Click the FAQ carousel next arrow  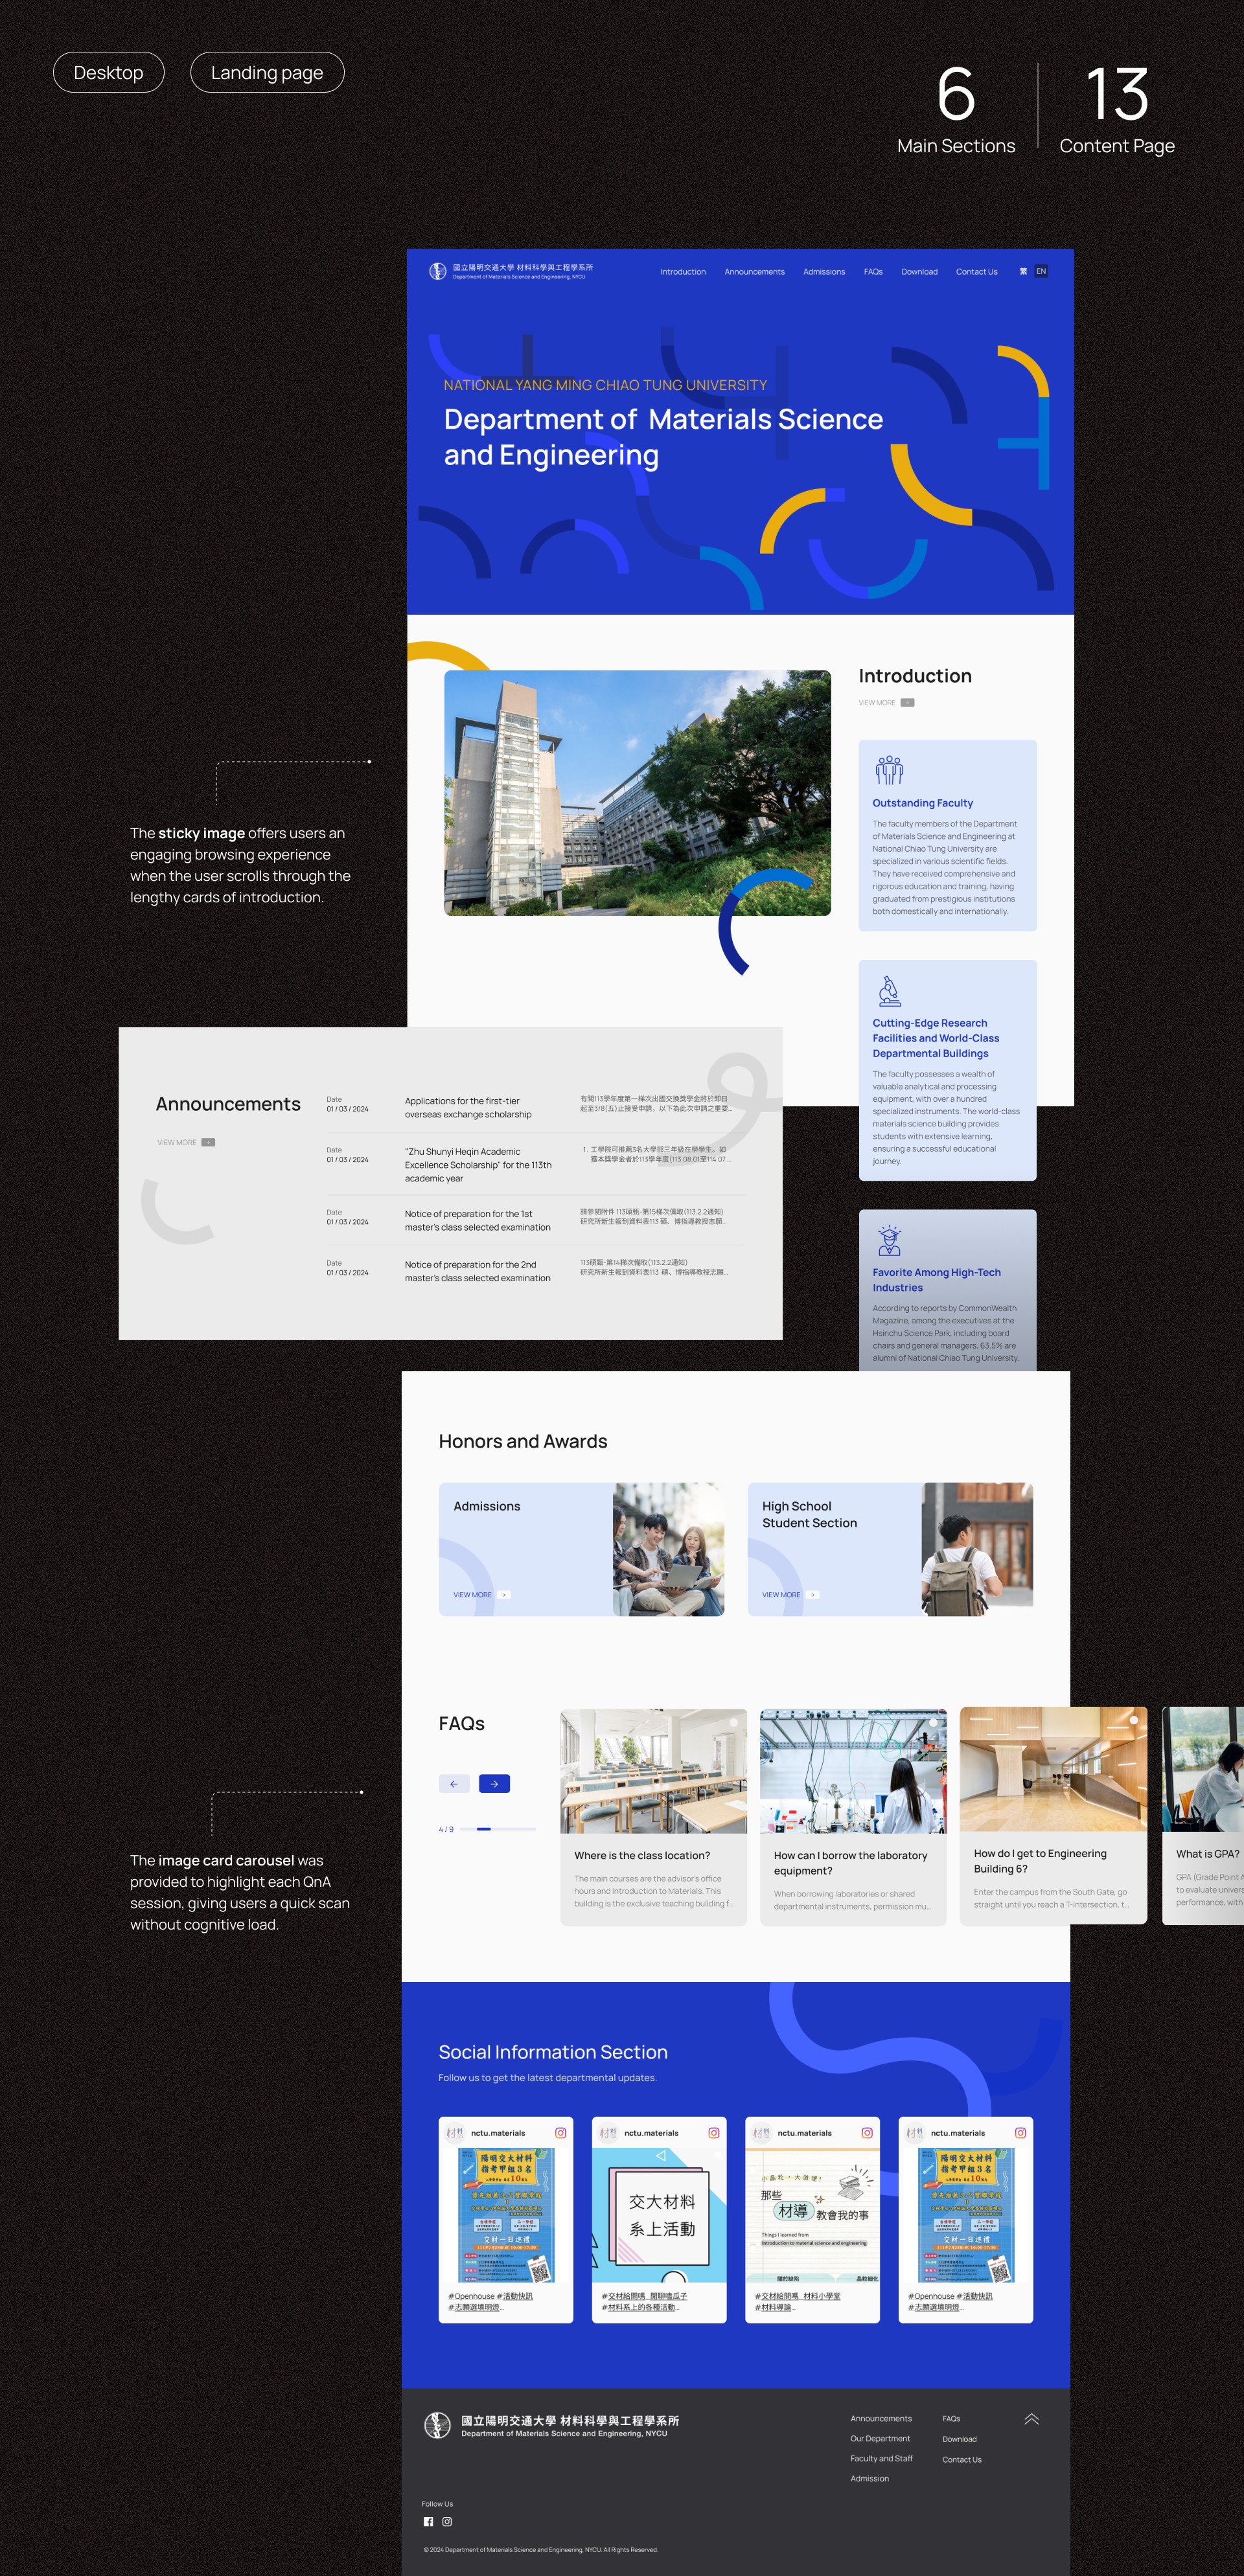[494, 1783]
